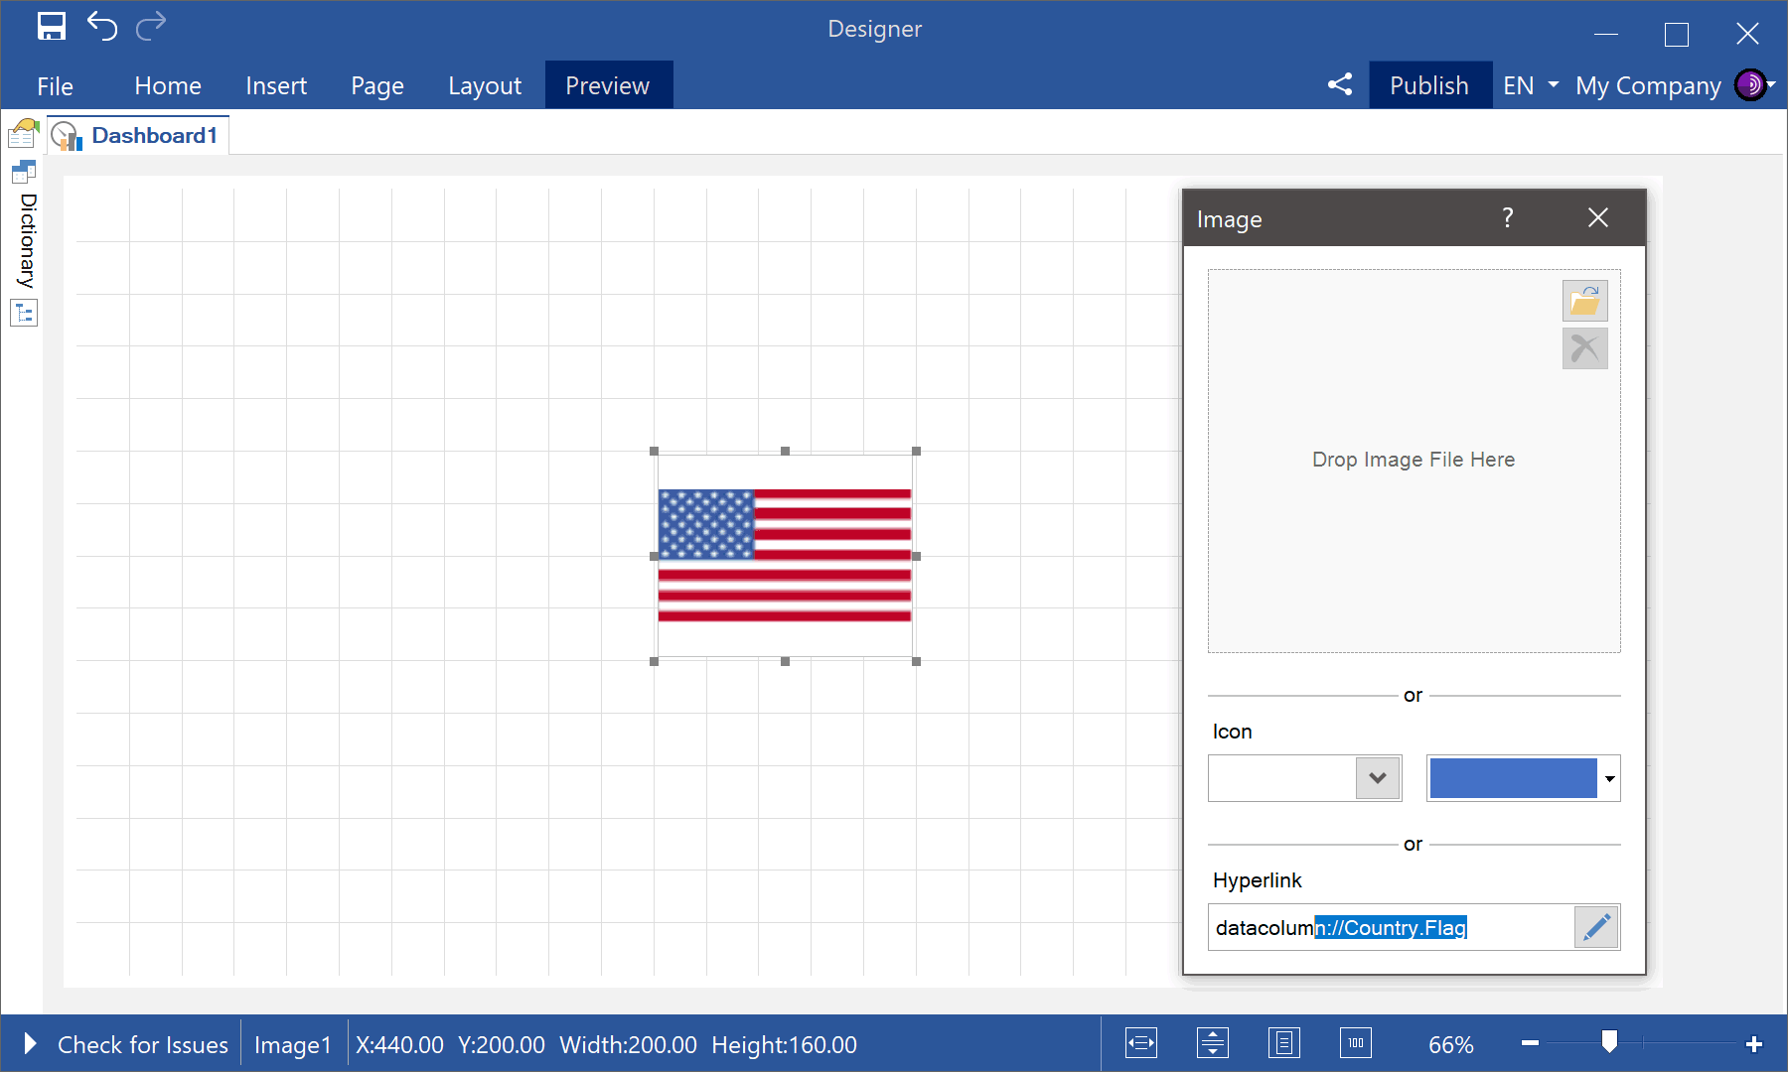The height and width of the screenshot is (1072, 1788).
Task: Pick the blue icon color swatch
Action: point(1513,778)
